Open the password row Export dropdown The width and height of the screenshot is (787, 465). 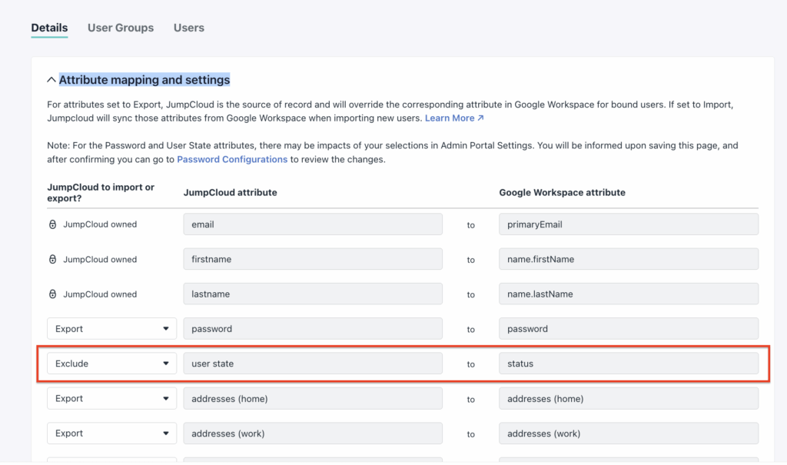(x=112, y=329)
